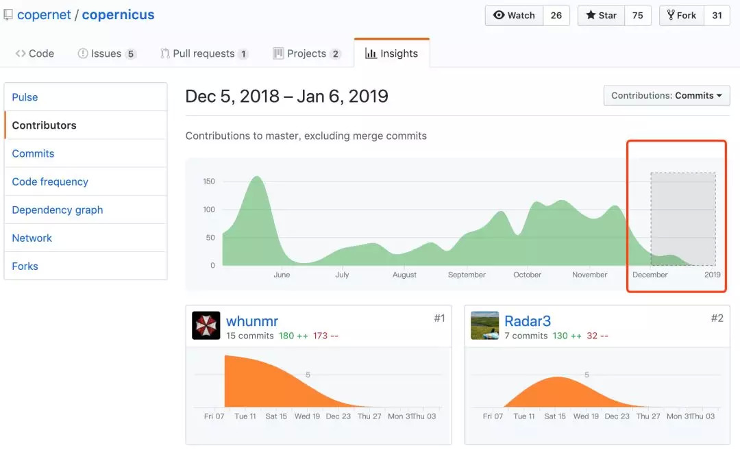Click the Watch eye button
Viewport: 740px width, 450px height.
(514, 15)
